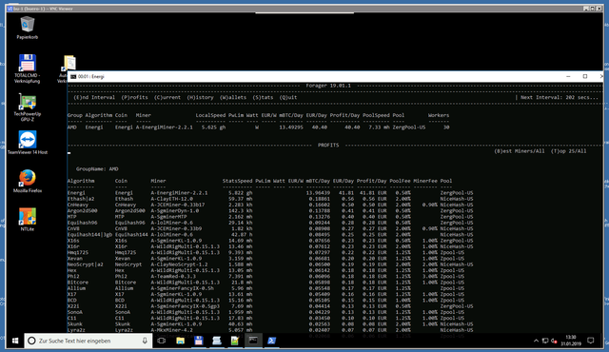Click (Q)uit in console menu
This screenshot has width=609, height=352.
pos(288,97)
